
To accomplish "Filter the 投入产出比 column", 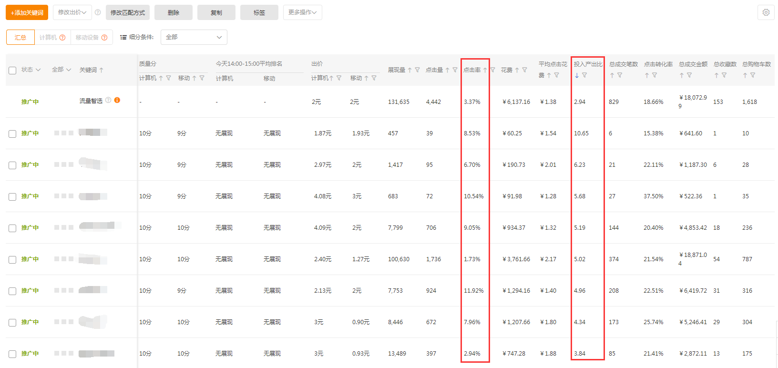I will (584, 75).
